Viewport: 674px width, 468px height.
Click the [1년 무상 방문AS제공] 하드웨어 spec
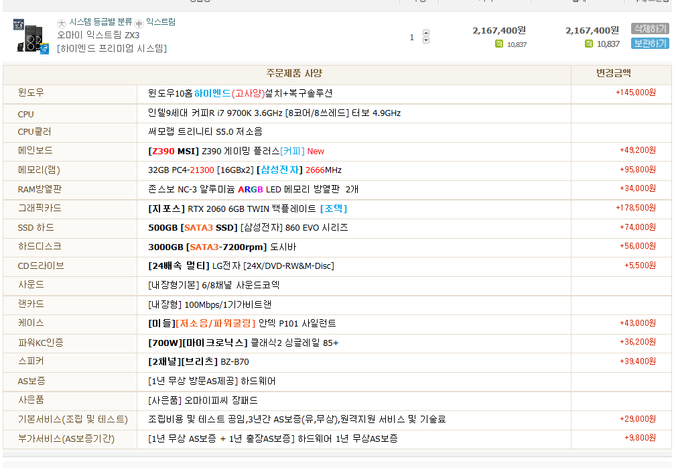(212, 381)
